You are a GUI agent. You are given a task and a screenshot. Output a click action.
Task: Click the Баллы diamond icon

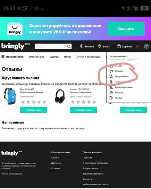pos(99,46)
